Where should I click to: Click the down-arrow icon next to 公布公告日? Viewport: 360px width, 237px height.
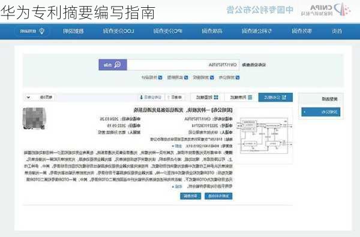(142, 98)
